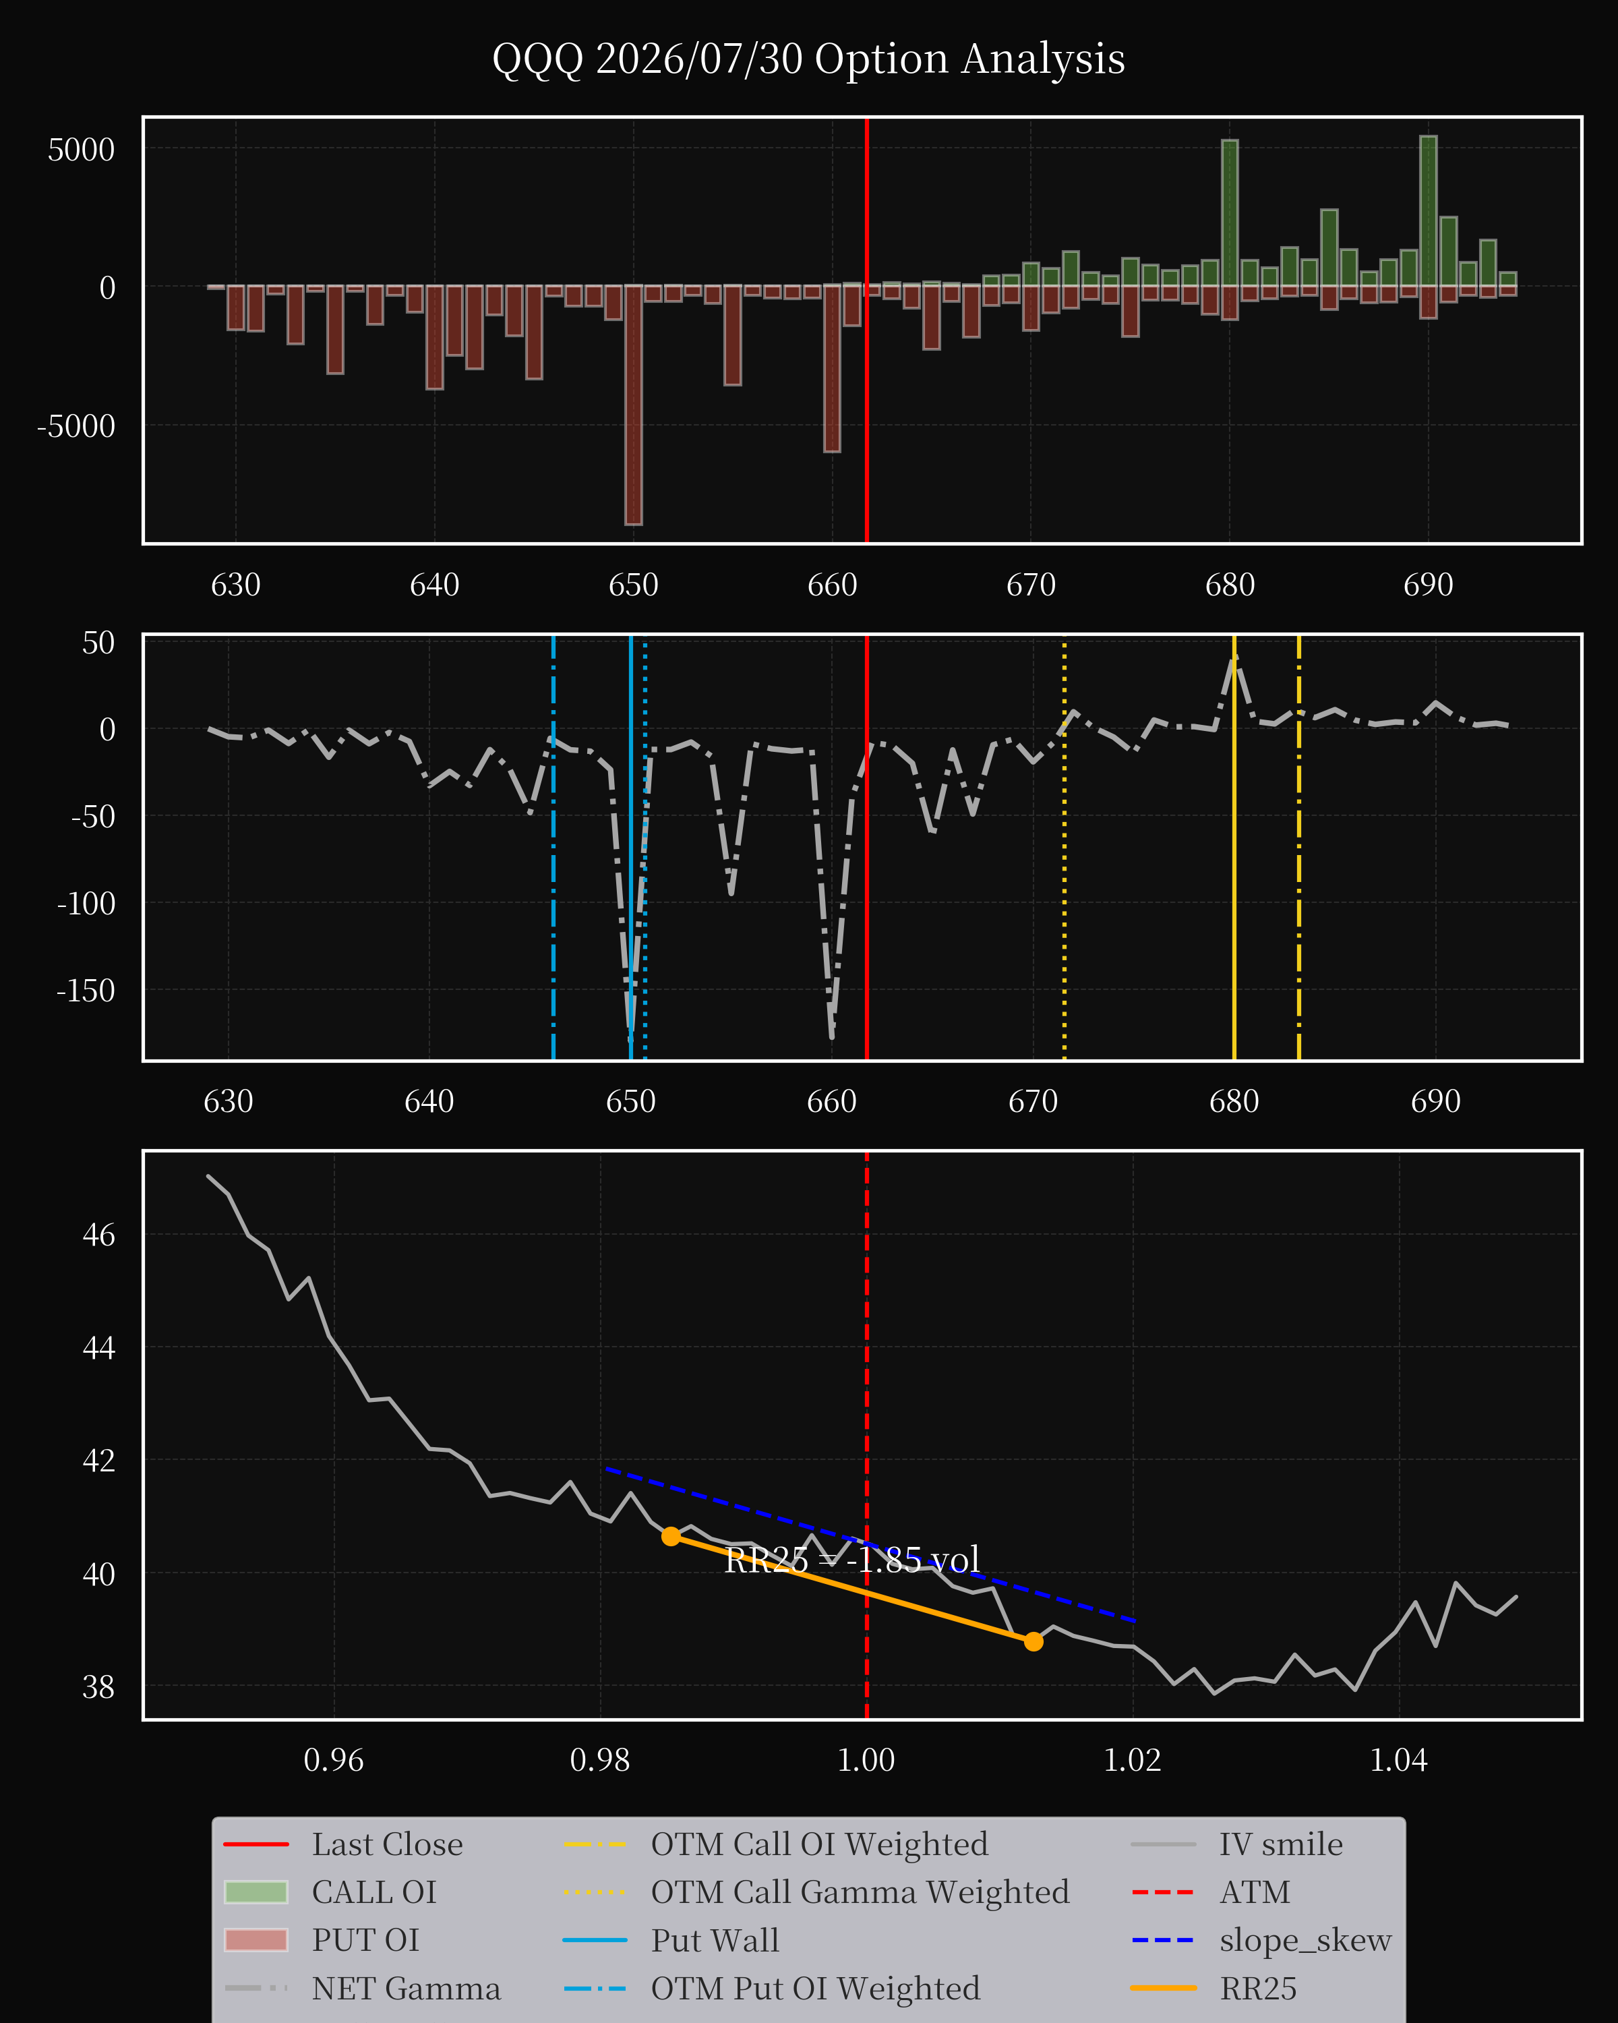Click the "-5000" y-axis label
Screen dimensions: 1618x2023
pos(76,425)
